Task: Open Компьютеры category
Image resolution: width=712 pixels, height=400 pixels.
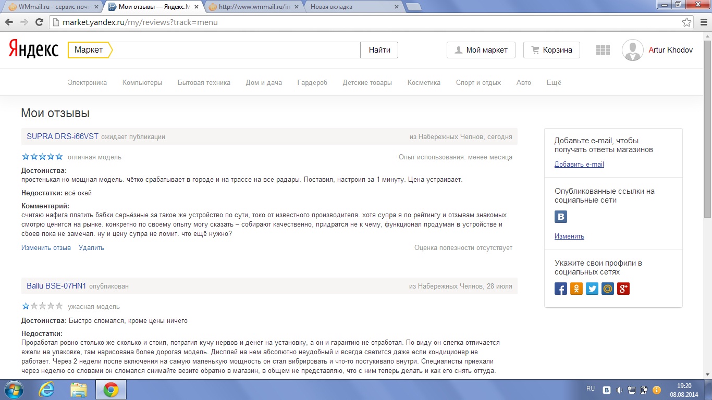Action: pos(142,82)
